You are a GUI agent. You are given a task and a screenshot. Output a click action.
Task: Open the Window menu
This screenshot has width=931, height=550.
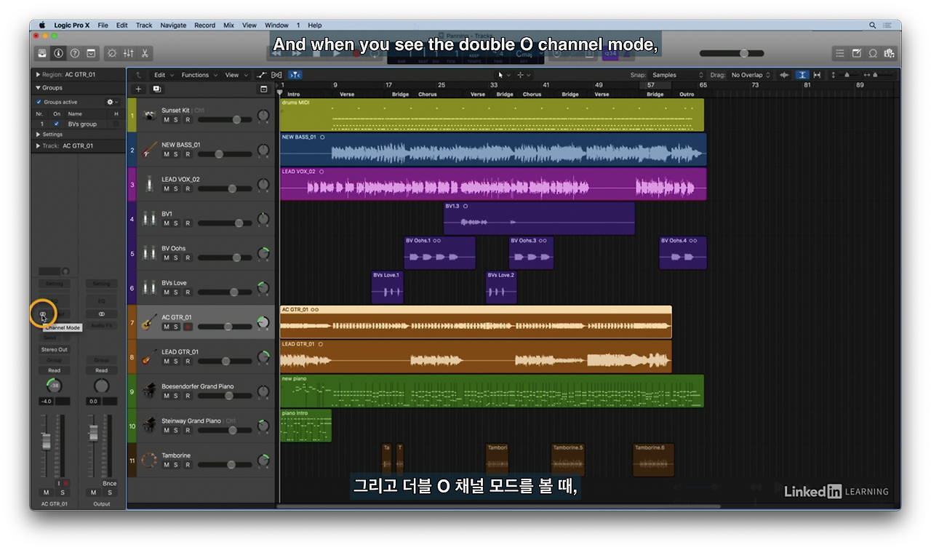(276, 25)
